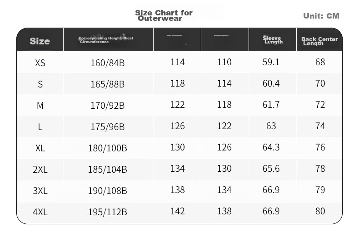359x237 pixels.
Task: Click the Size column header
Action: click(40, 41)
